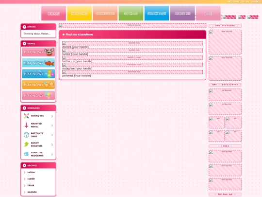This screenshot has height=197, width=262.
Task: Click the instagram icon placeholder
Action: point(132,65)
